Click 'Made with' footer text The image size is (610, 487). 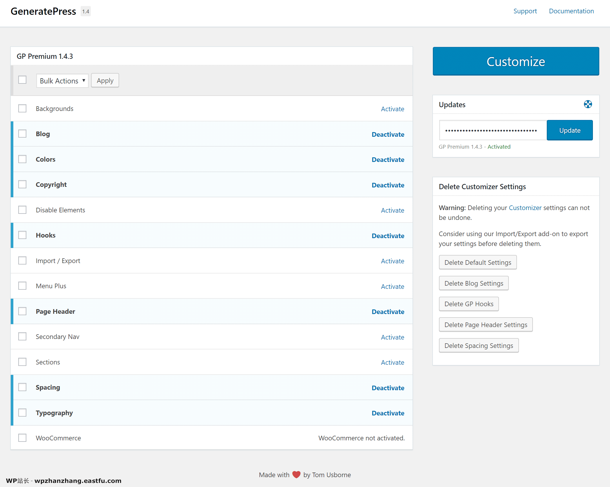coord(274,475)
